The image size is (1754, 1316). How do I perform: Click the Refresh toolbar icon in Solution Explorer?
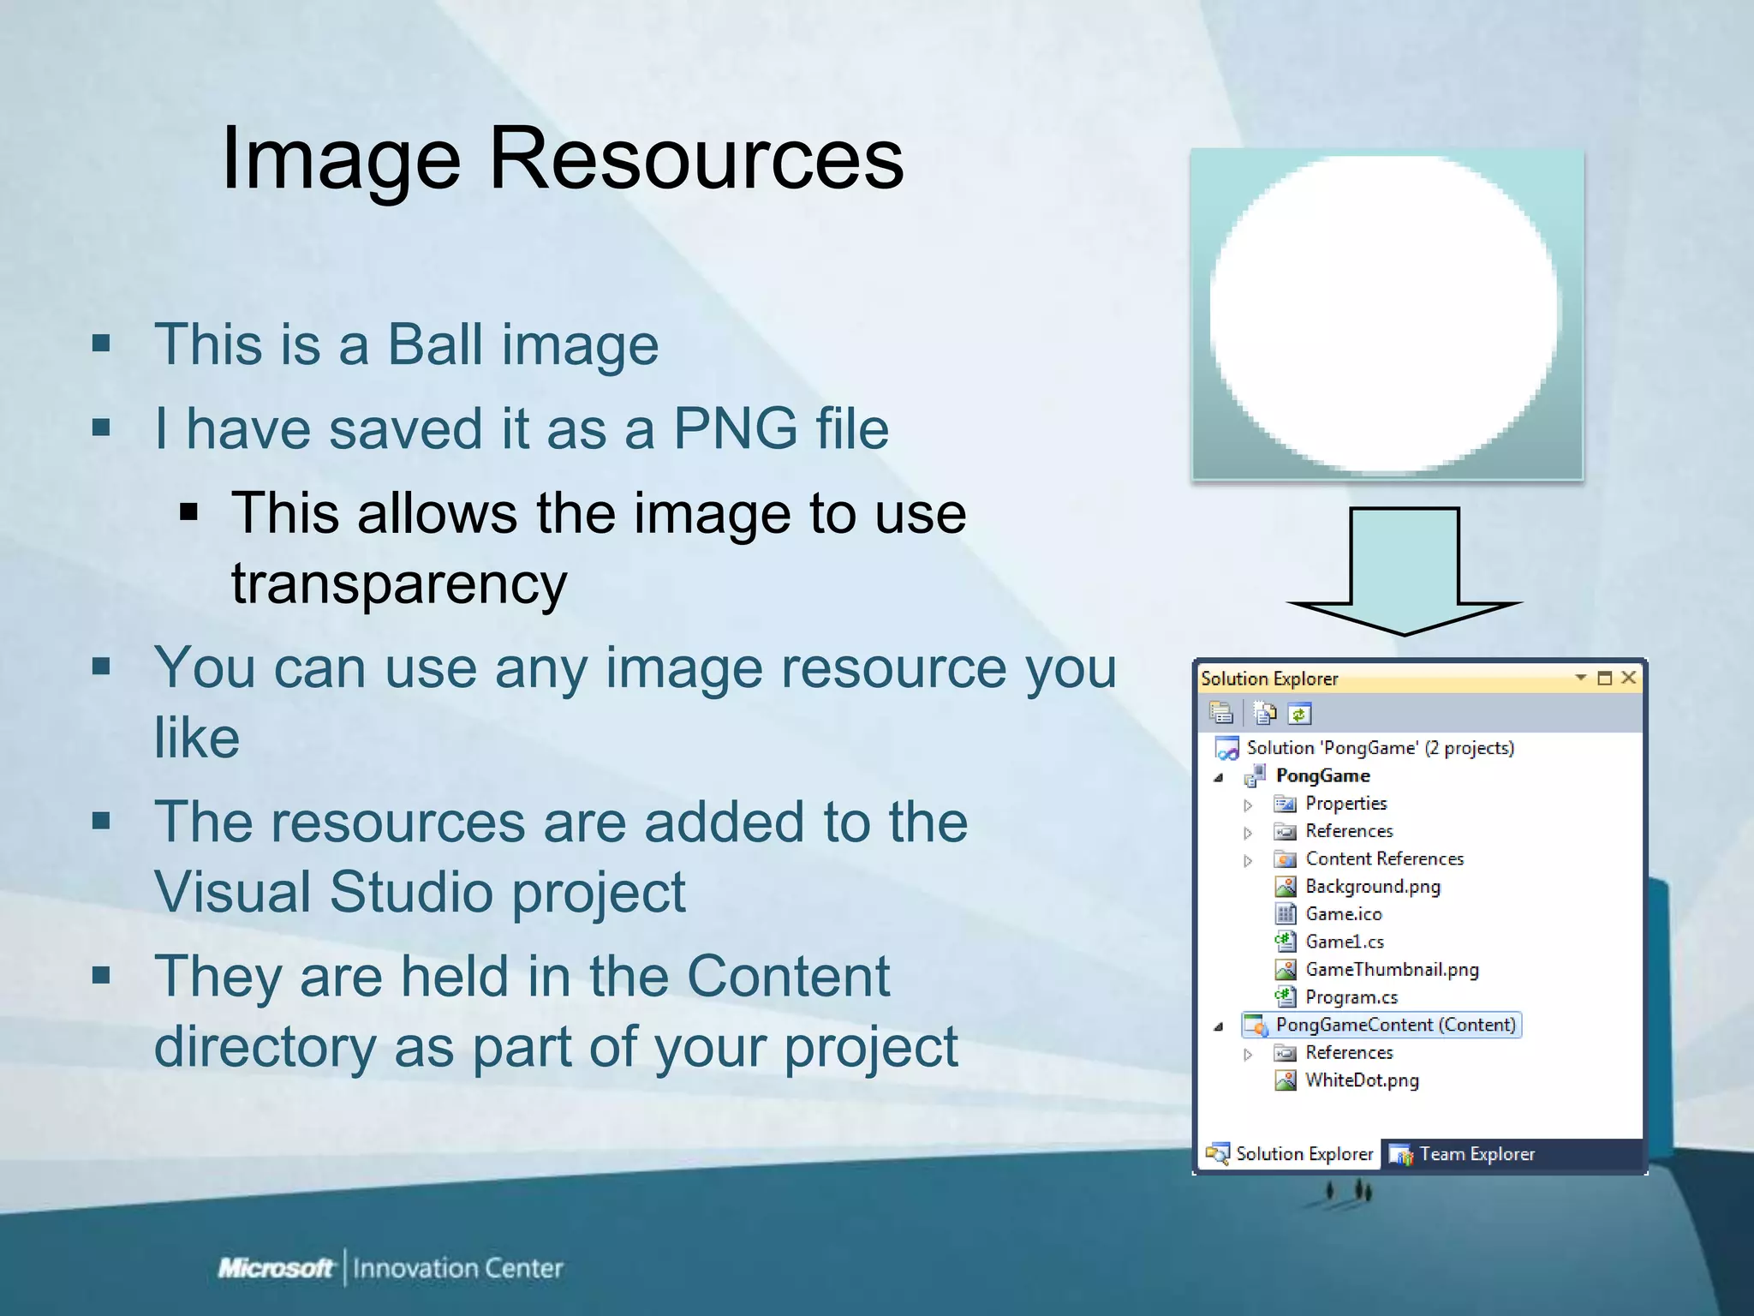[1299, 713]
